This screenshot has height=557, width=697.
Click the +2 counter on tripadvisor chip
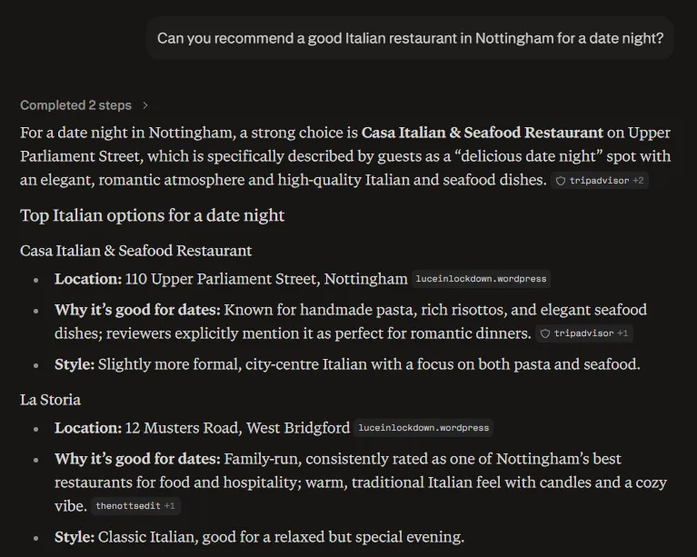638,181
